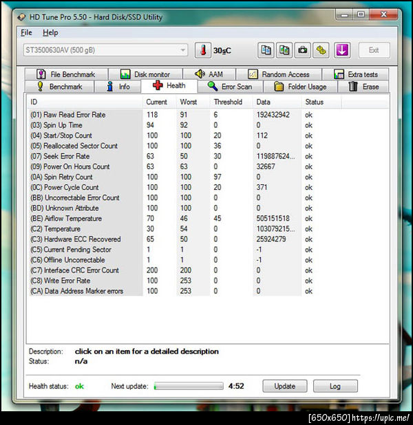Switch to the Disk monitor tab
The height and width of the screenshot is (425, 413).
pyautogui.click(x=145, y=74)
